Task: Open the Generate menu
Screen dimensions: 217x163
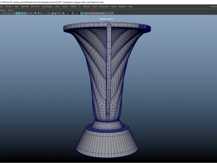Action: pos(86,6)
